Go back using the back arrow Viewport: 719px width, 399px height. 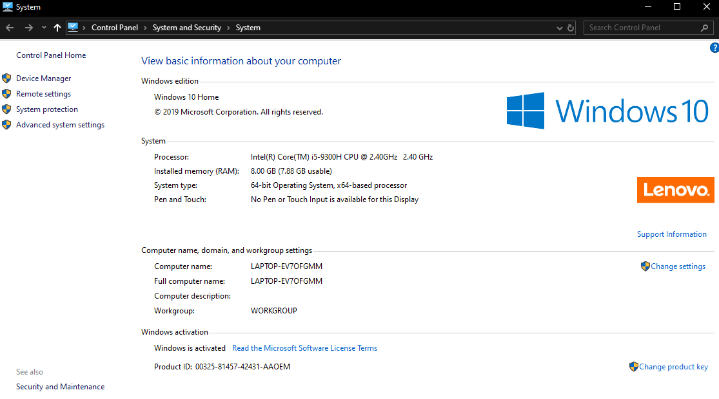point(10,28)
